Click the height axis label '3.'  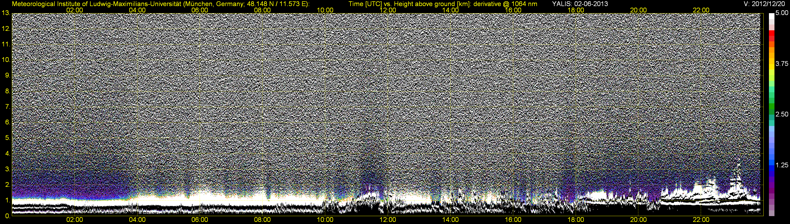(8, 169)
